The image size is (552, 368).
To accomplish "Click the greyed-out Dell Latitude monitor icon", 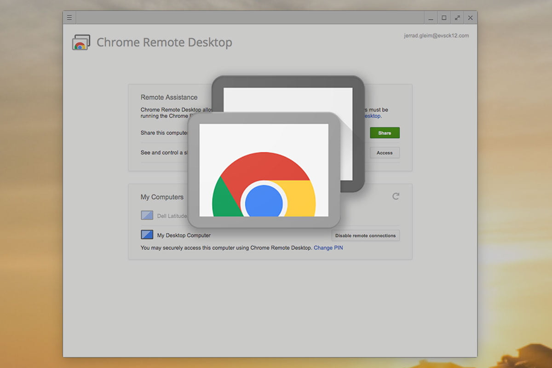I will point(147,215).
